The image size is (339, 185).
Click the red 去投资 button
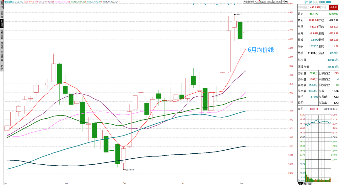tap(333, 7)
